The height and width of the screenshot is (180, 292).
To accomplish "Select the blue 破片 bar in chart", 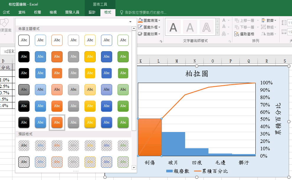I will (x=173, y=144).
